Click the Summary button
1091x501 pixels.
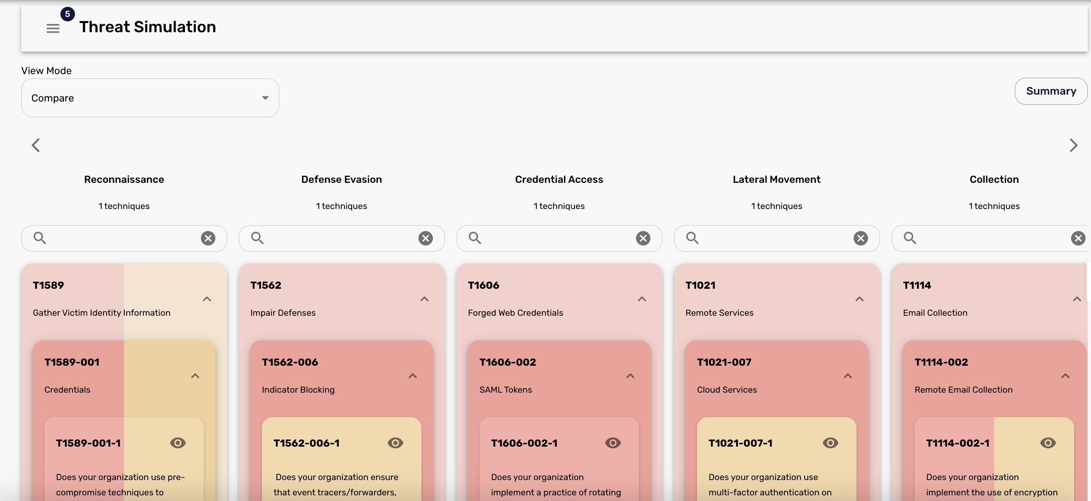[x=1051, y=91]
